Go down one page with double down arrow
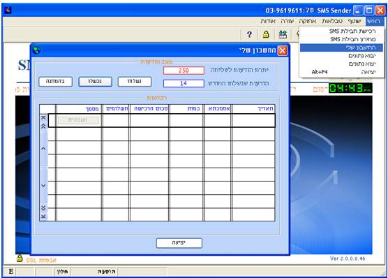Screen dimensions: 388x278 click(x=43, y=207)
